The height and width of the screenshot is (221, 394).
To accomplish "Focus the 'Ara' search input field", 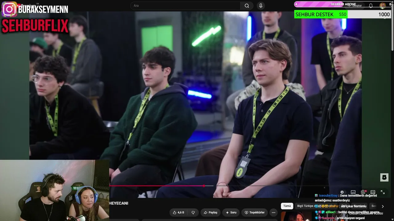I will [x=186, y=6].
